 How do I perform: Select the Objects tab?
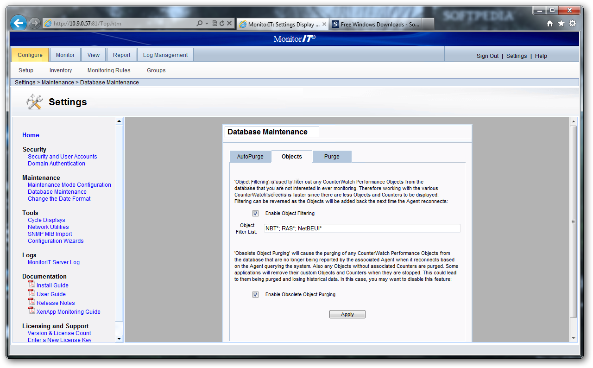(292, 157)
